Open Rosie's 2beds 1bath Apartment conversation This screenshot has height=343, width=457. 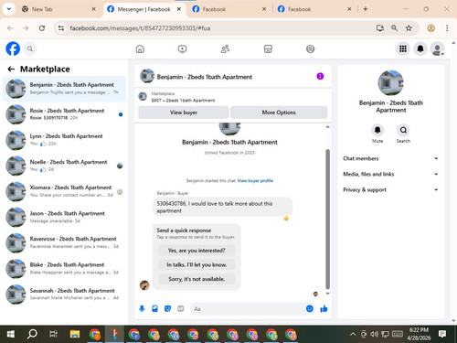point(64,114)
